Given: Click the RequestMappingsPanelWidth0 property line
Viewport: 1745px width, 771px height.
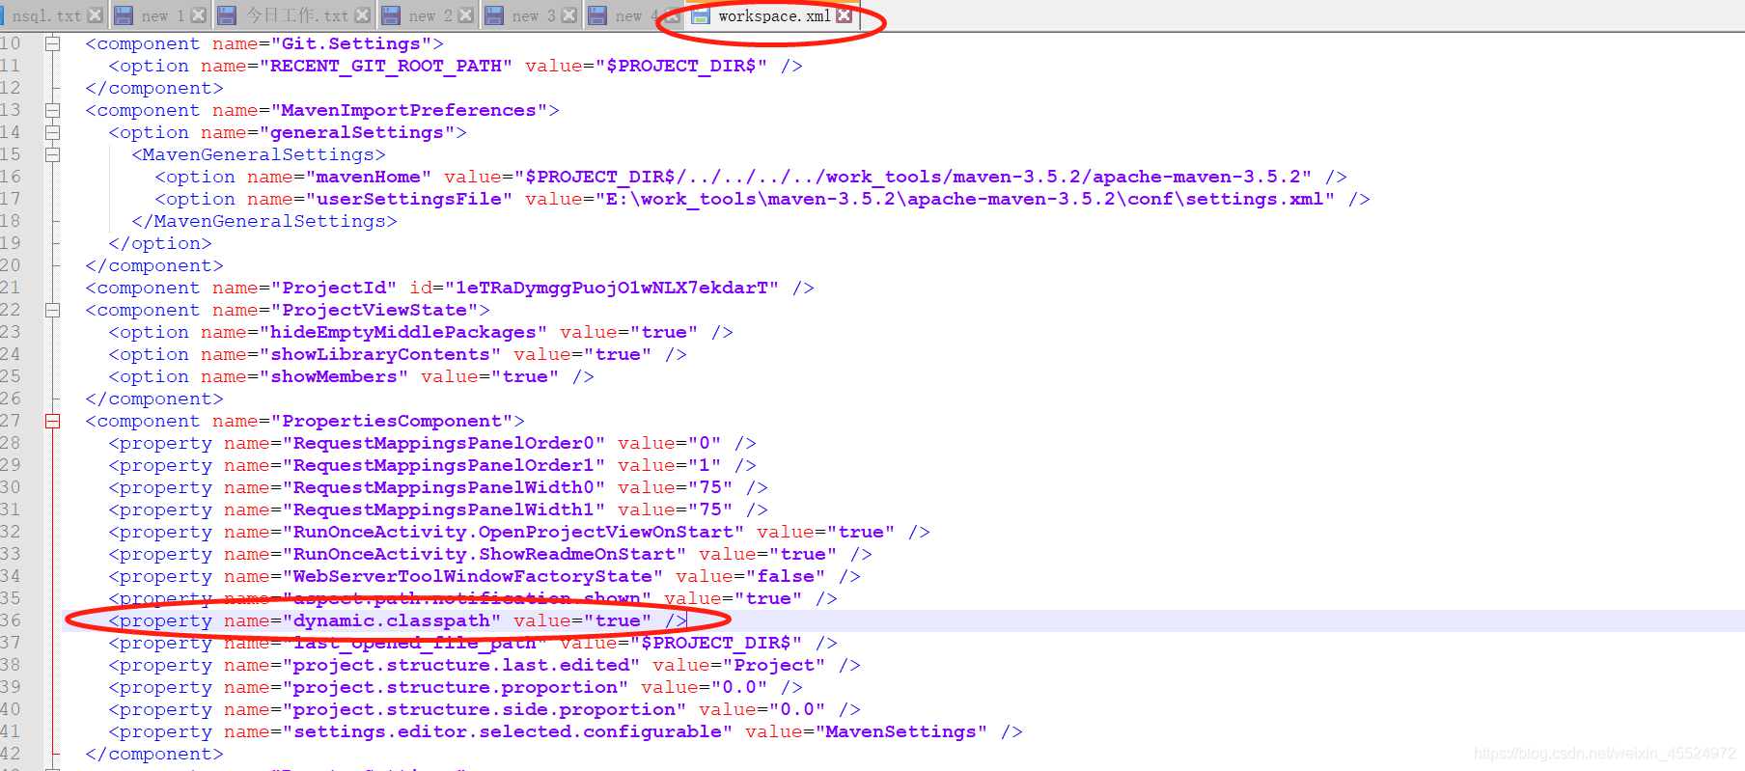Looking at the screenshot, I should 438,487.
